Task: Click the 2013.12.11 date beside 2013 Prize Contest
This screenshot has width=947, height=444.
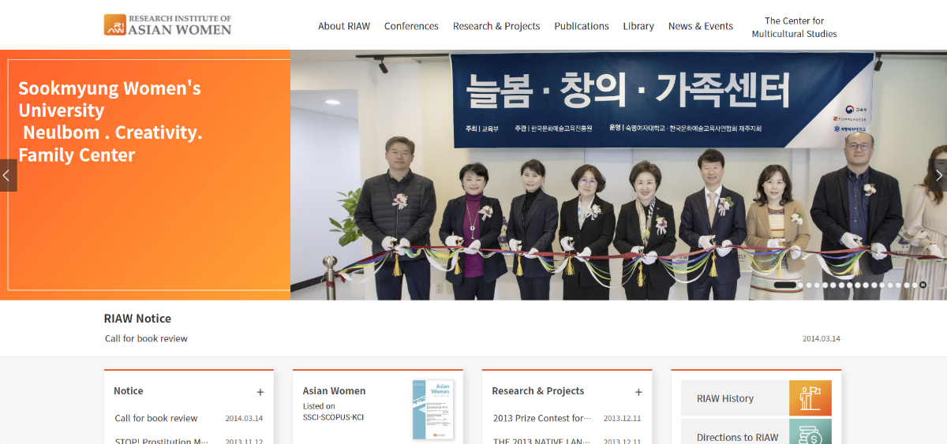Action: (623, 418)
